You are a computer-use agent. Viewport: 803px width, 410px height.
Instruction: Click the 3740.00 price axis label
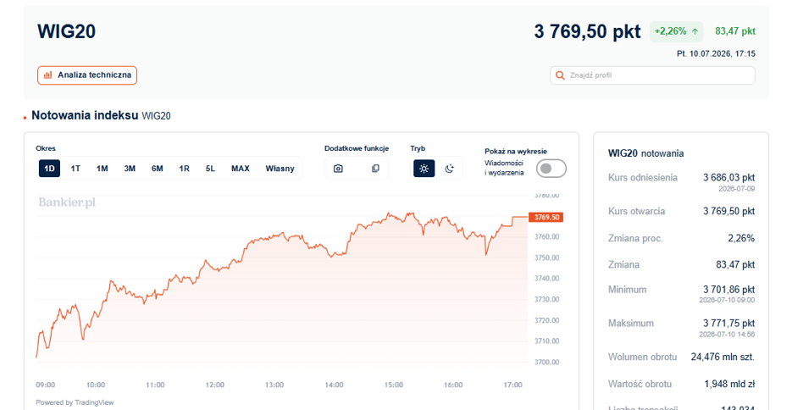click(x=547, y=279)
